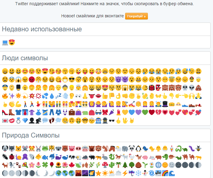The width and height of the screenshot is (213, 178).
Task: Copy the purple sparkles emoji
Action: point(12,96)
